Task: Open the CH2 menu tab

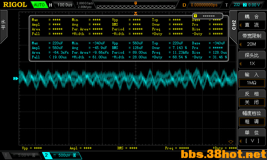Action: [x=234, y=25]
